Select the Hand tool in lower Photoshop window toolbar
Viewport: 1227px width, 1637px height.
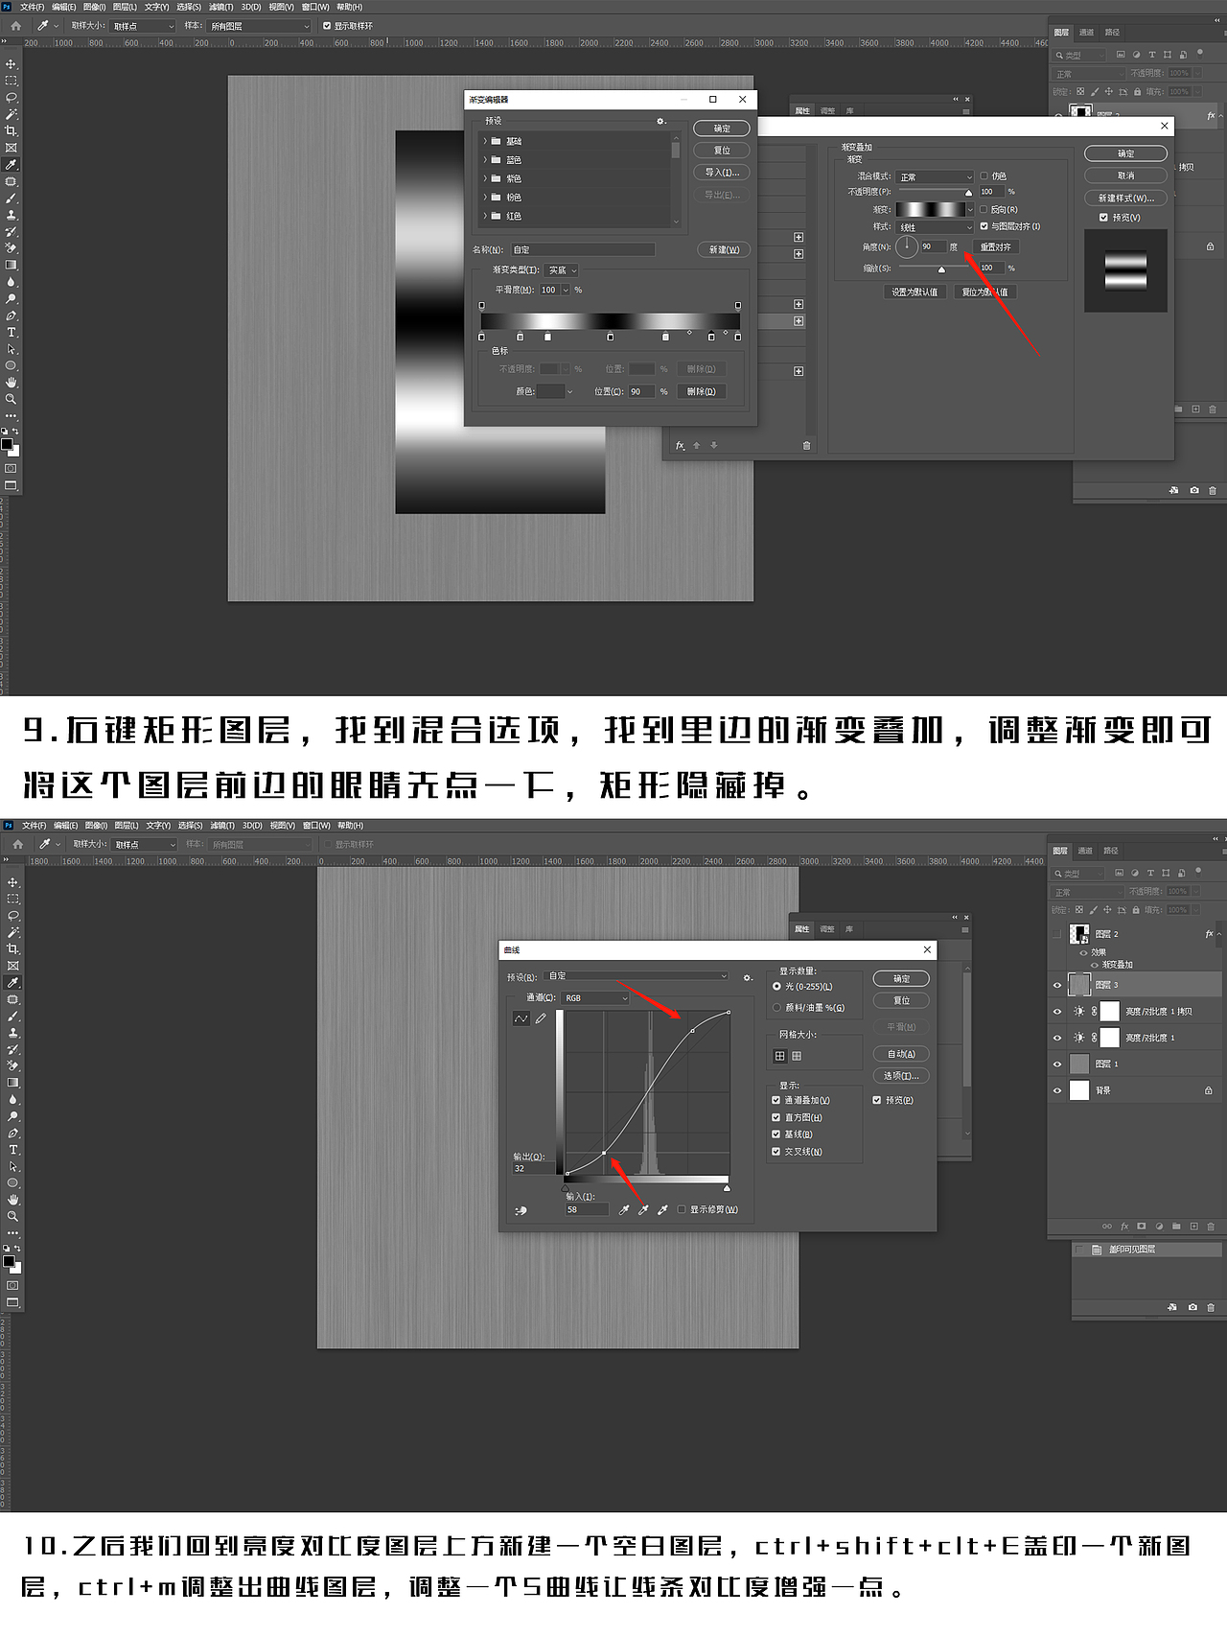click(12, 1200)
